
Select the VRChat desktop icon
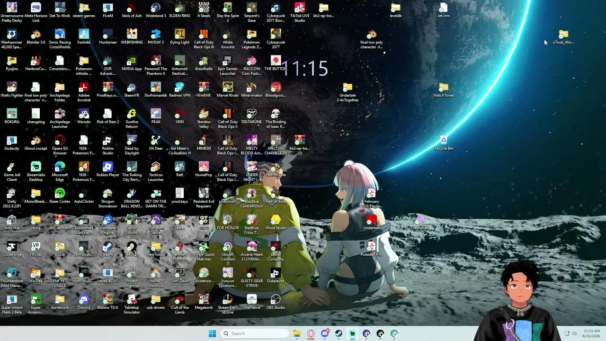click(x=36, y=249)
